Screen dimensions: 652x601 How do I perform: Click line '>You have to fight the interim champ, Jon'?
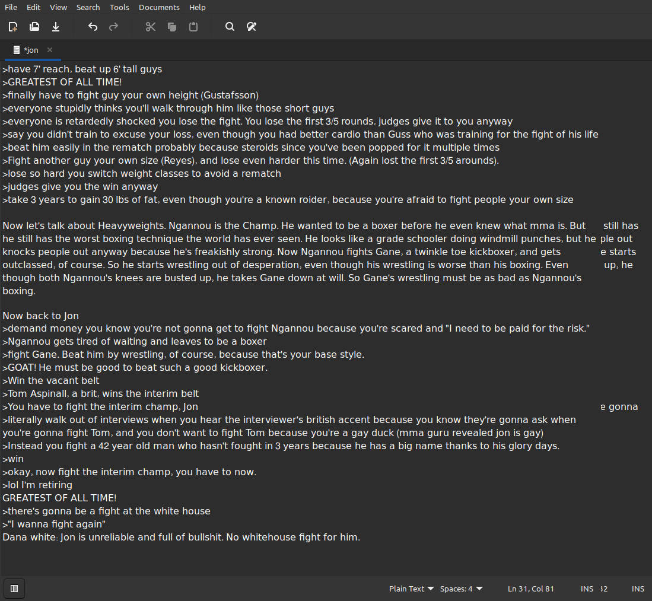100,407
